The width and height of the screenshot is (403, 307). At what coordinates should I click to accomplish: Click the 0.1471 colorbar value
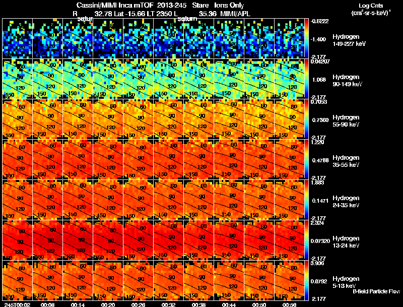[x=320, y=201]
